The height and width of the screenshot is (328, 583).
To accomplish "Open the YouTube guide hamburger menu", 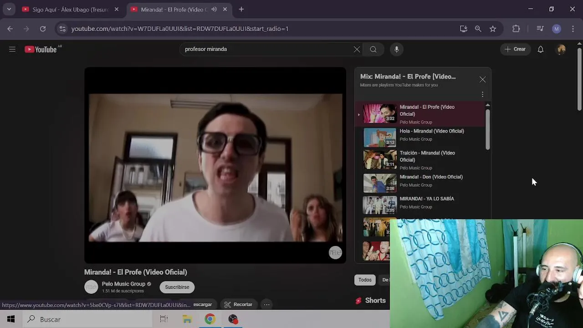I will point(12,49).
